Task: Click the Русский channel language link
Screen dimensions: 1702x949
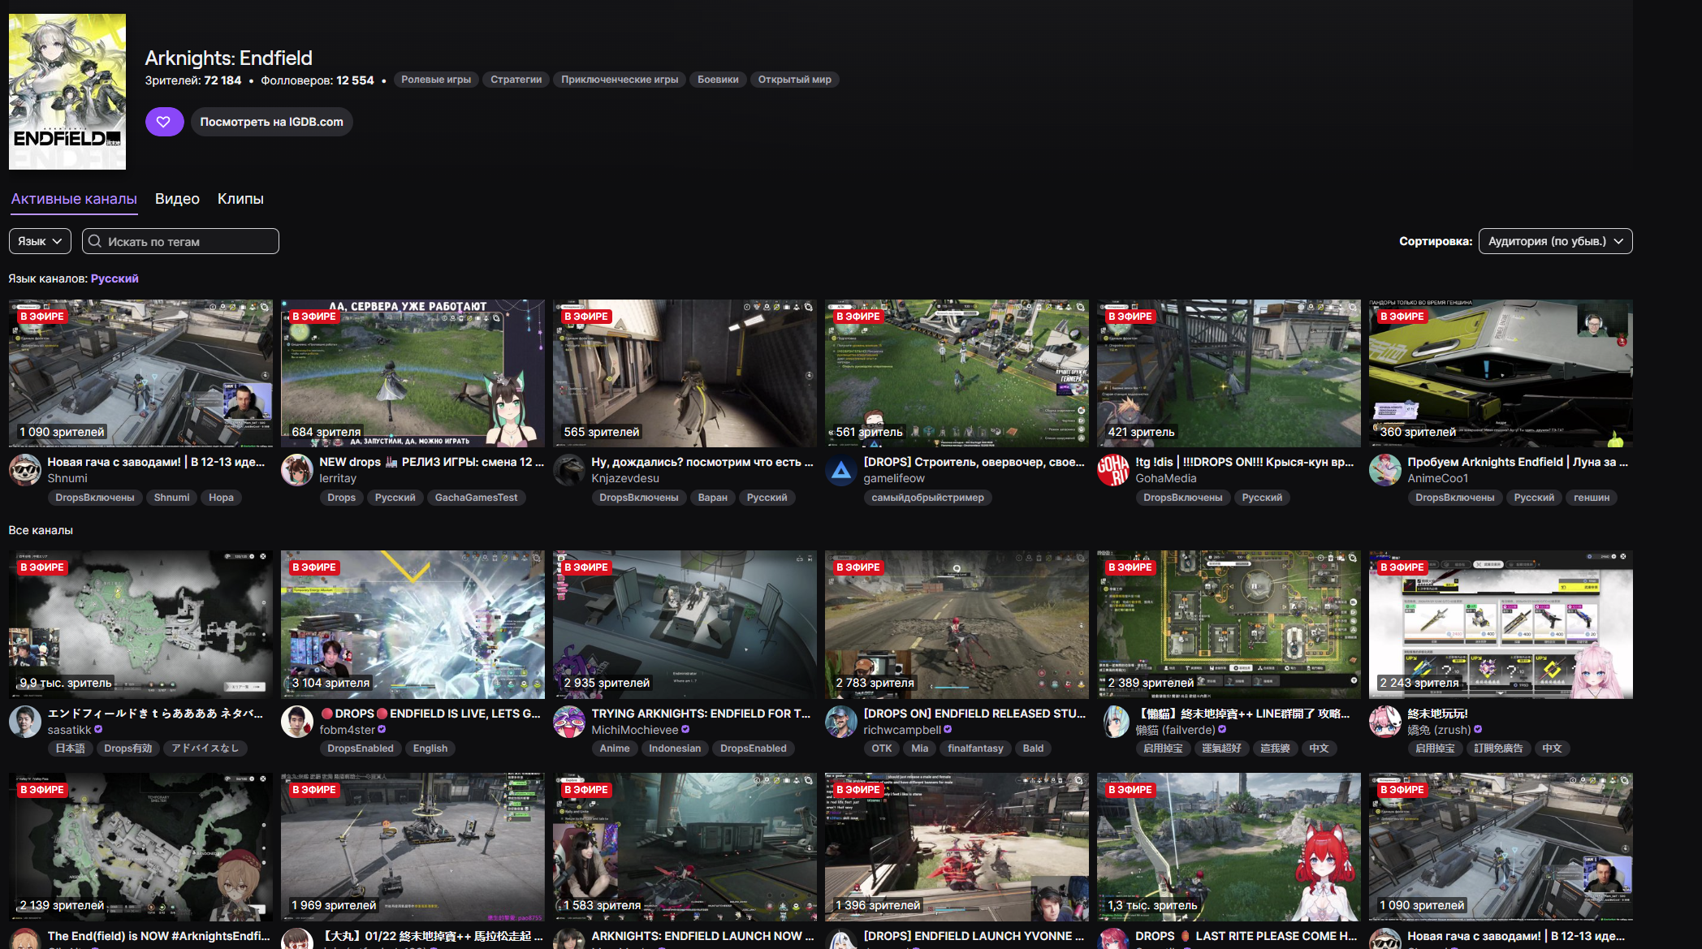Action: tap(114, 278)
